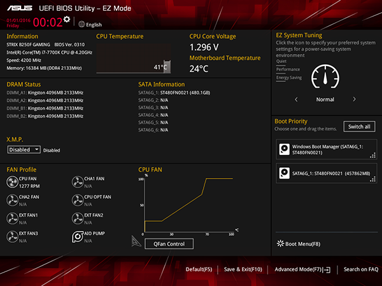Click Switch all button
The height and width of the screenshot is (286, 382).
coord(359,126)
